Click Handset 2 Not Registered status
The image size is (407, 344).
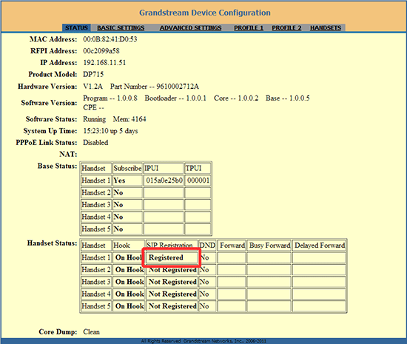point(172,270)
